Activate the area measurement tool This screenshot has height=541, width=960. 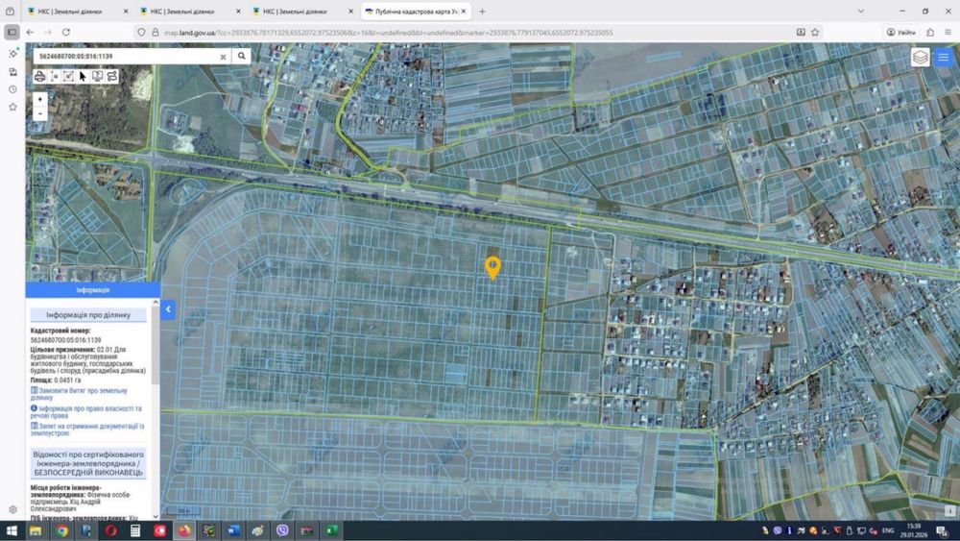click(x=68, y=77)
